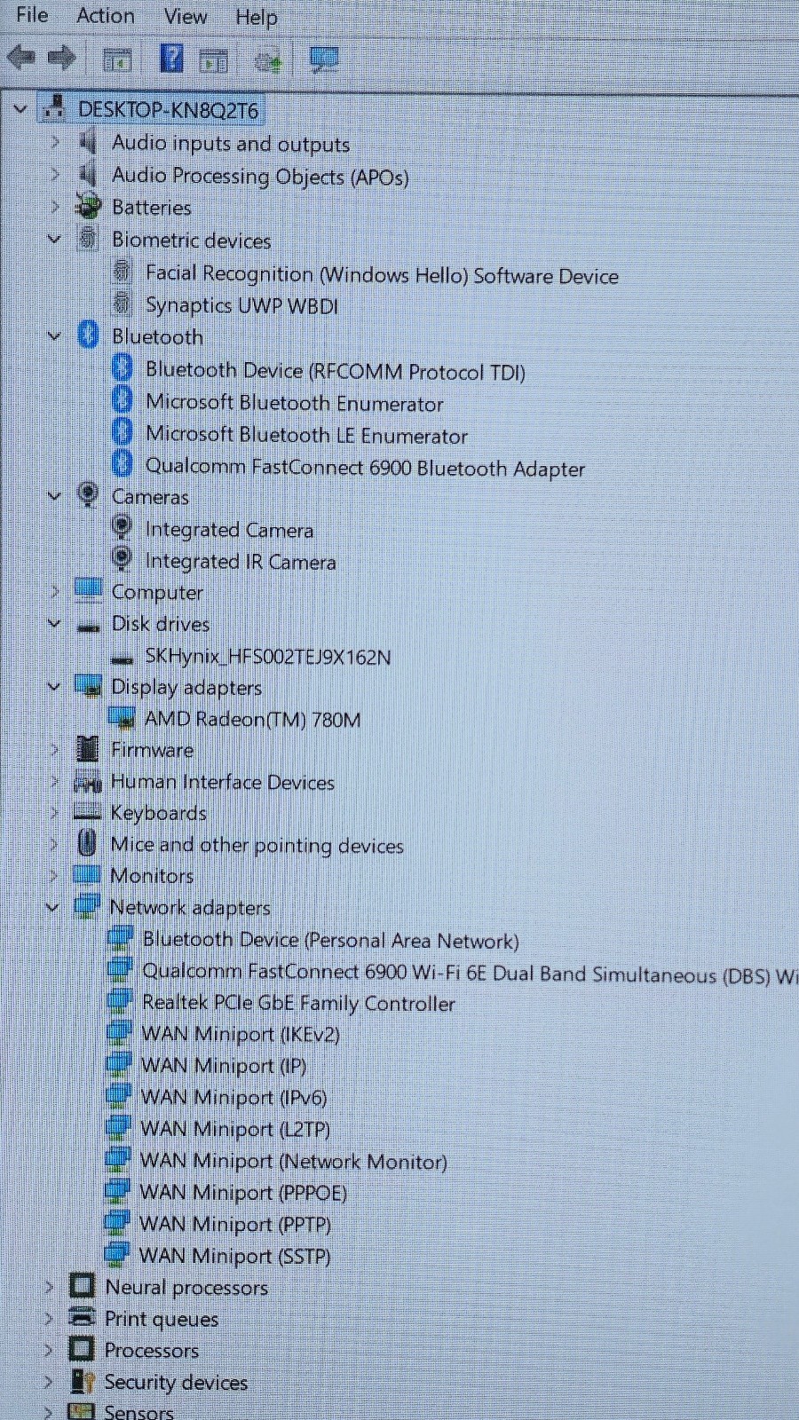
Task: Select Qualcomm FastConnect 6900 Wi-Fi 6E adapter
Action: [470, 974]
